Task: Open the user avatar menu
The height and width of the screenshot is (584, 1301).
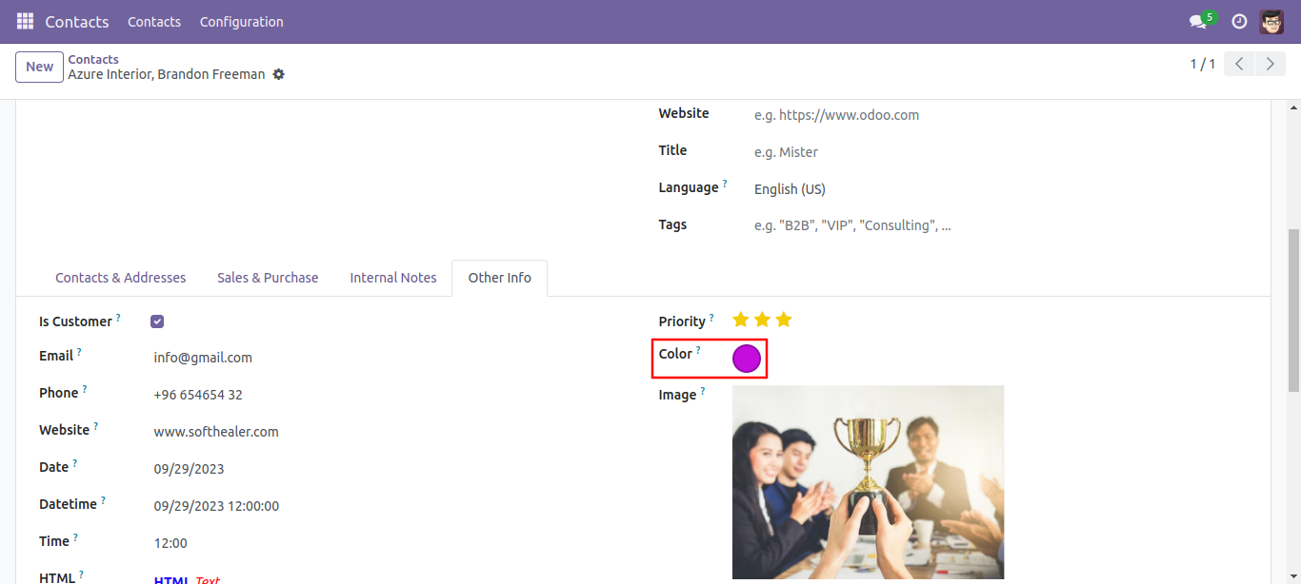Action: tap(1271, 21)
